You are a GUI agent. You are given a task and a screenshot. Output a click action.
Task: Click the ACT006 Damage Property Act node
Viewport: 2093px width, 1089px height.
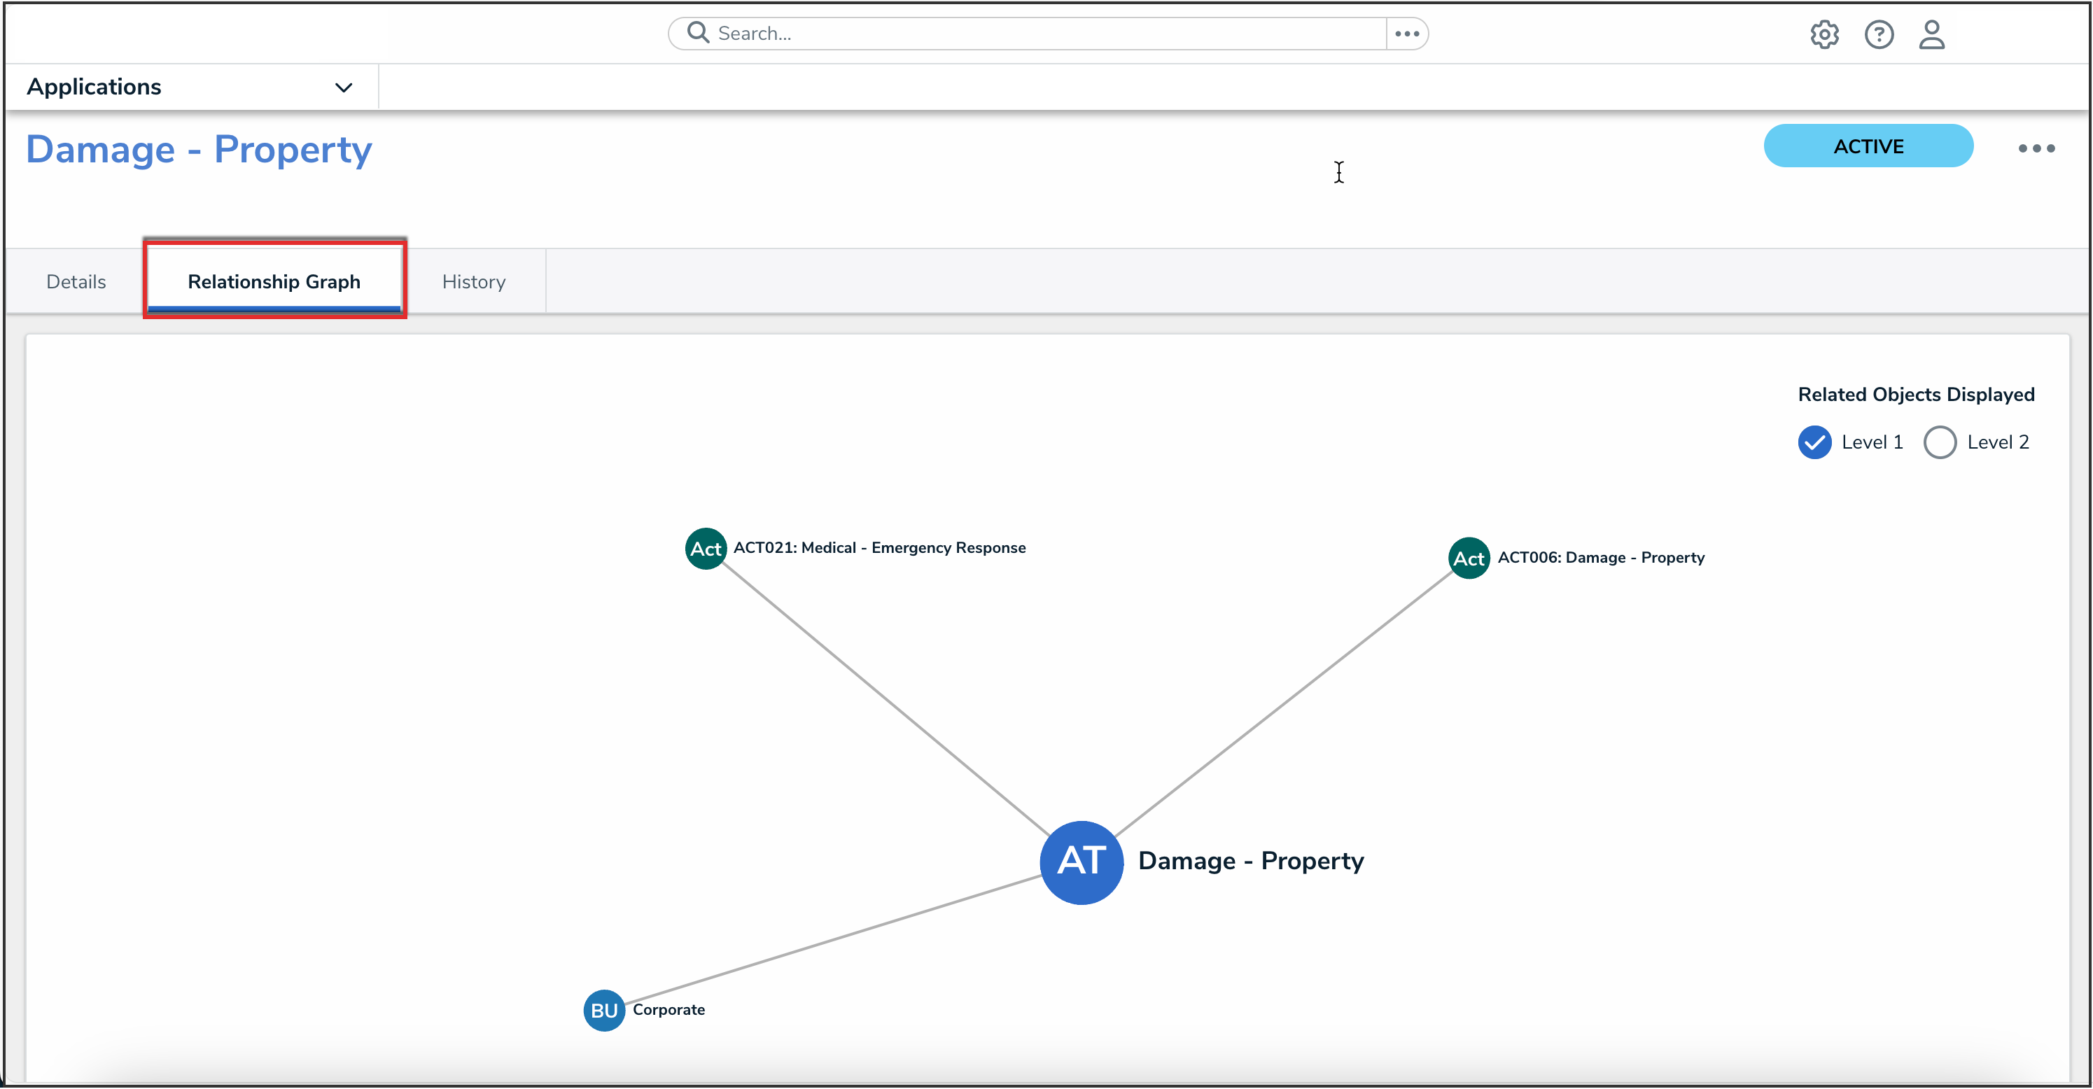(x=1469, y=558)
